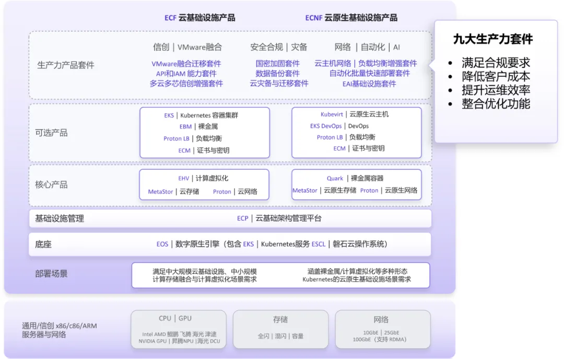Click the 部署场景 row label
Screen dimensions: 564x359
(51, 274)
